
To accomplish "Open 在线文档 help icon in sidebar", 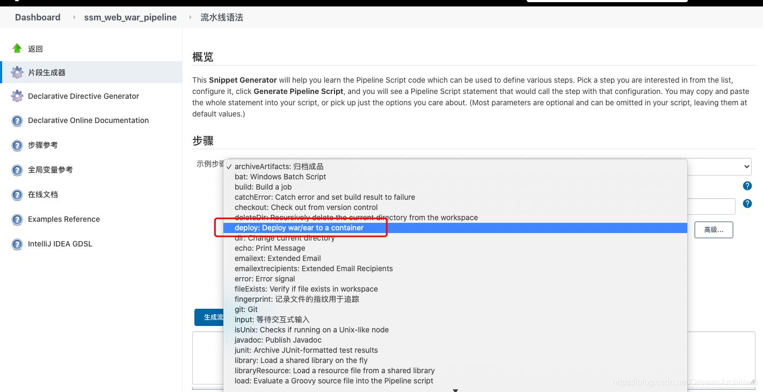I will 17,195.
